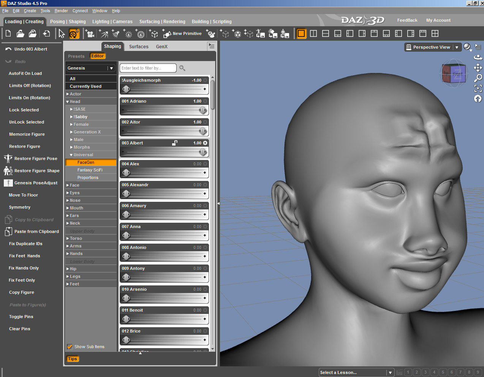
Task: Open the viewport options menu icon
Action: [x=478, y=47]
